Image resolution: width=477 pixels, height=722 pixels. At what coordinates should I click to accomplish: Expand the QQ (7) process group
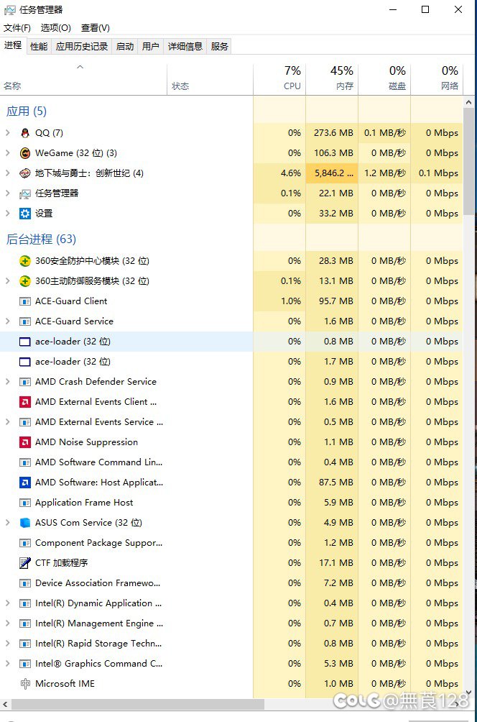point(7,133)
